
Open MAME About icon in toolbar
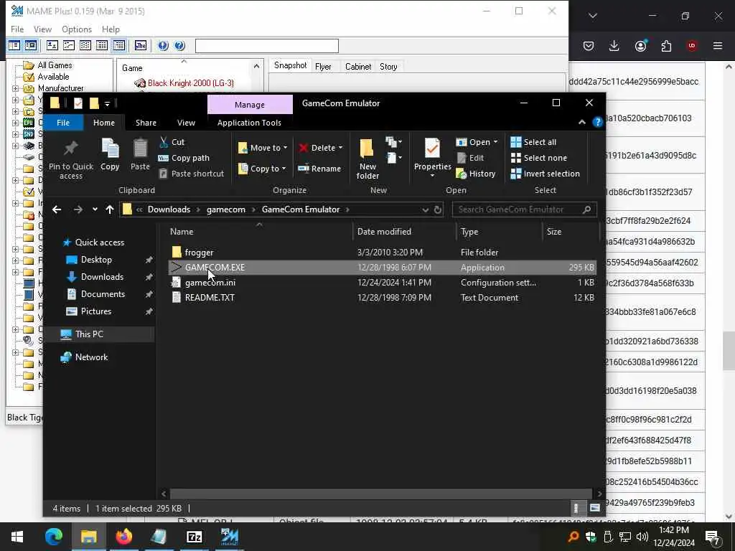tap(163, 45)
